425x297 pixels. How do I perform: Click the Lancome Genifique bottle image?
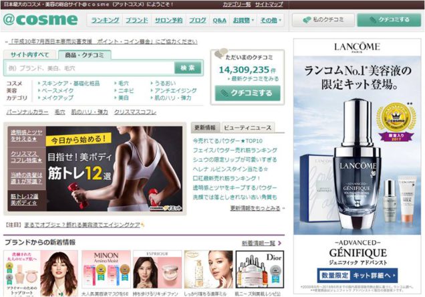358,165
